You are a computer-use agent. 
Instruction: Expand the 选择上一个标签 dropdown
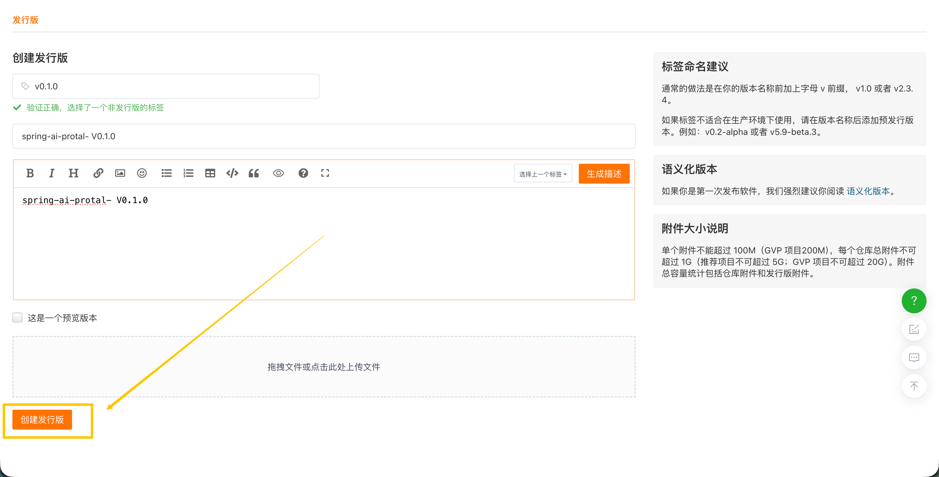coord(543,174)
